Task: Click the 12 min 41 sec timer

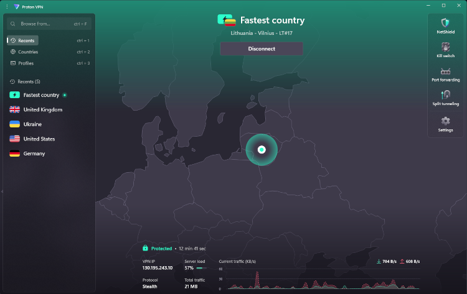Action: 192,249
